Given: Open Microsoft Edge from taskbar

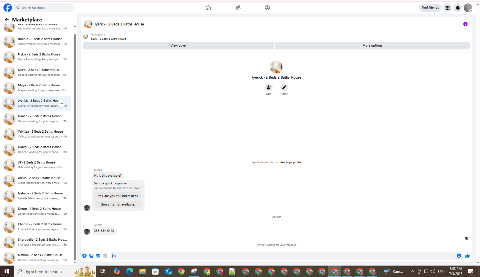Looking at the screenshot, I should (130, 271).
